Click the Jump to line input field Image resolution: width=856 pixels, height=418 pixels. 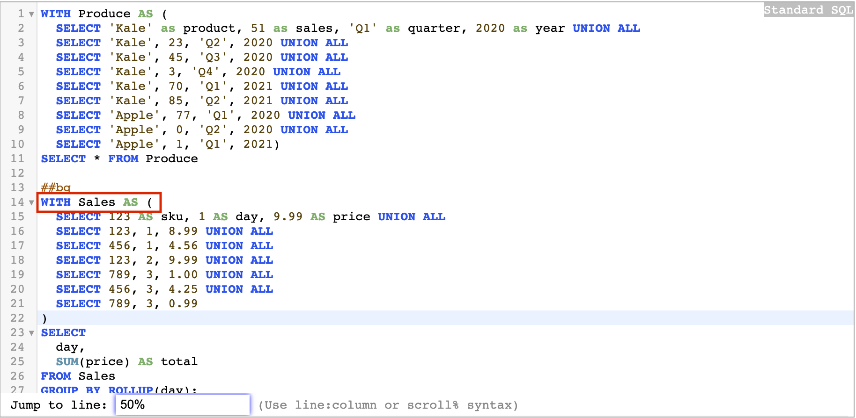point(183,404)
